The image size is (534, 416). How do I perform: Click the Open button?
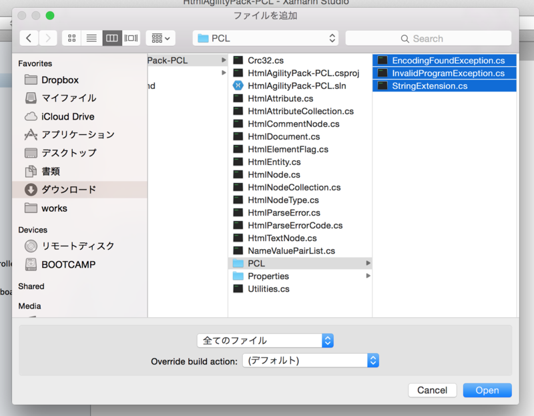487,390
